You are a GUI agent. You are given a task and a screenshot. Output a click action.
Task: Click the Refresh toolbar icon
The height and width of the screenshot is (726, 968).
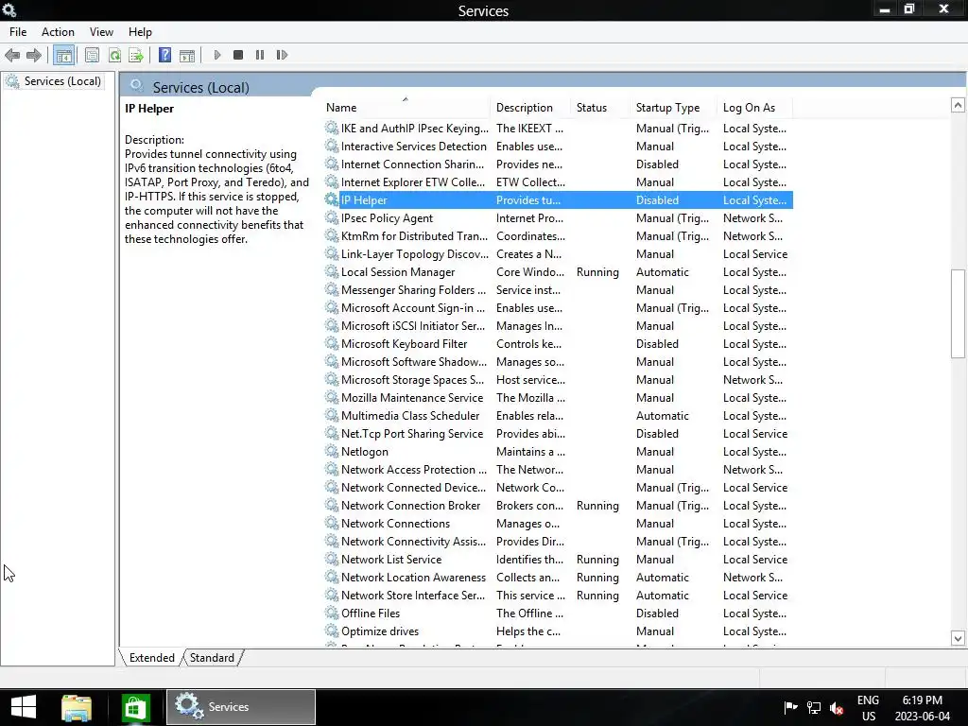point(114,55)
